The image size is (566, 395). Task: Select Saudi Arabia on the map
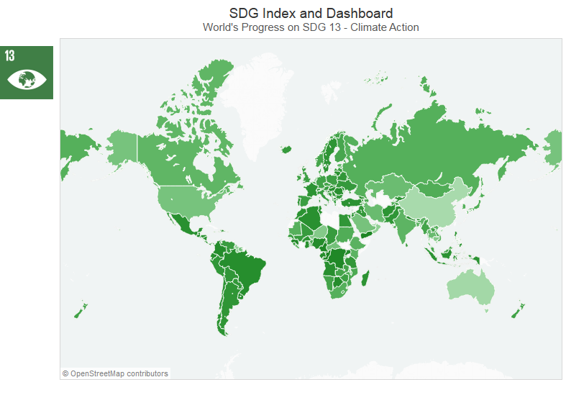tap(365, 226)
